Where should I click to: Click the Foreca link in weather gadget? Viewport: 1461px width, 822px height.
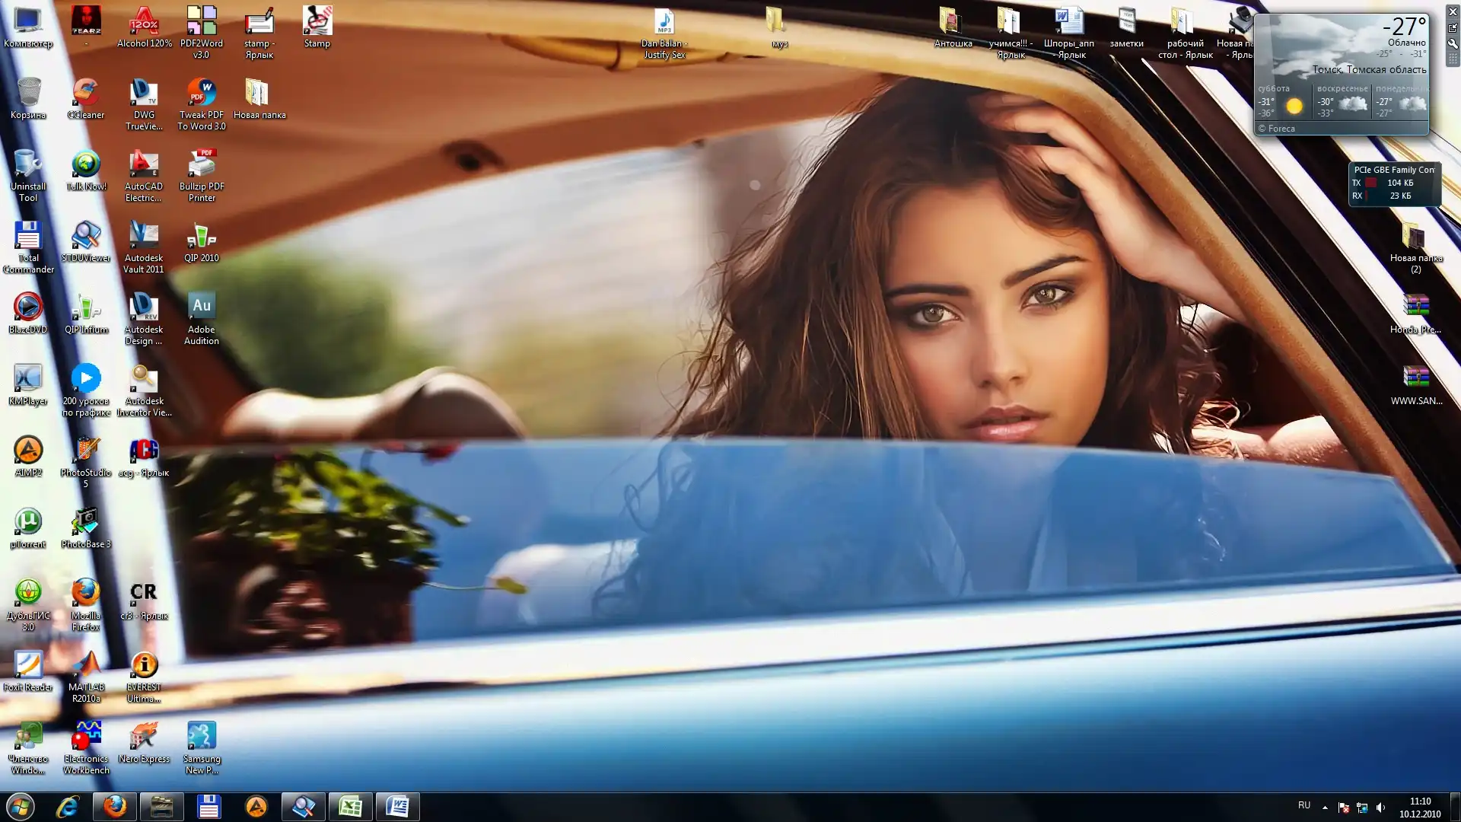click(1281, 129)
